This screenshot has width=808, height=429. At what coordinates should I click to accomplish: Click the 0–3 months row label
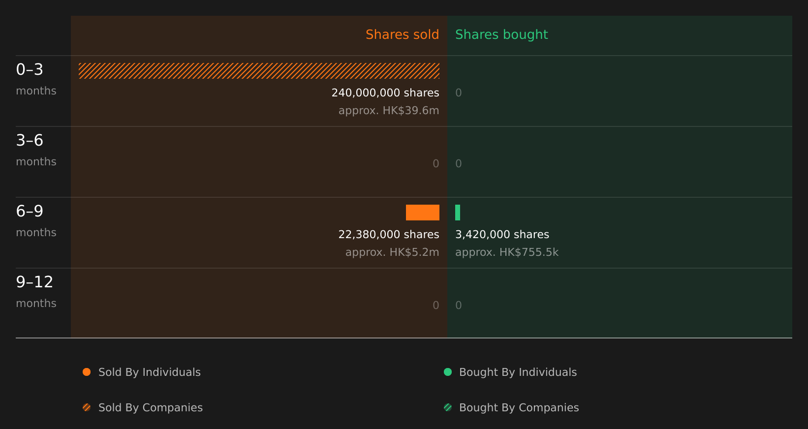[x=36, y=80]
